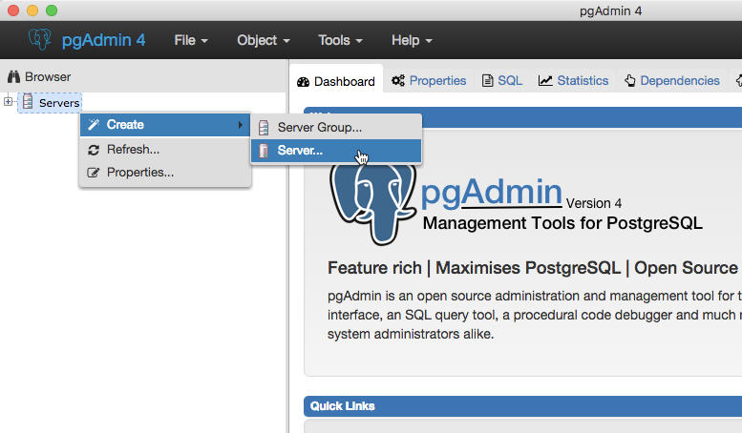Open the File menu
The height and width of the screenshot is (433, 742).
pos(191,40)
